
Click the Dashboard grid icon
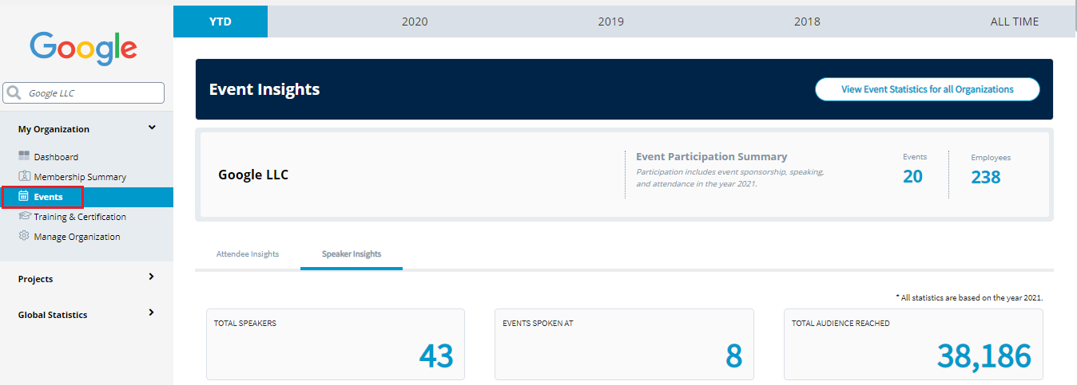point(24,156)
